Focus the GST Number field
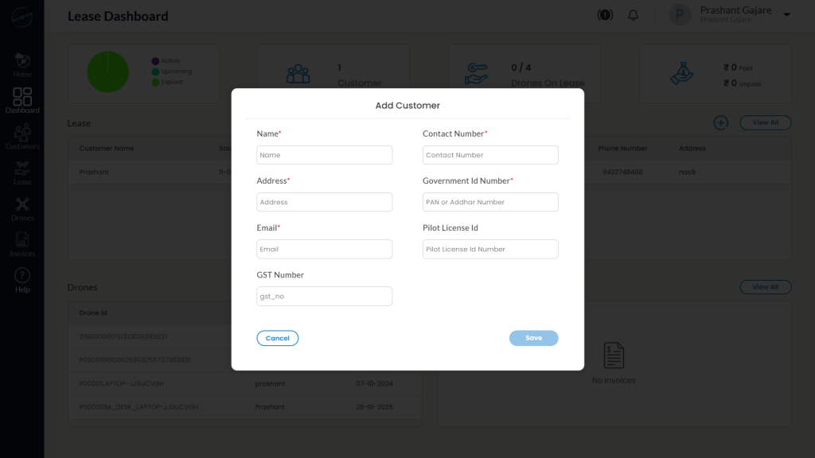 click(x=325, y=296)
